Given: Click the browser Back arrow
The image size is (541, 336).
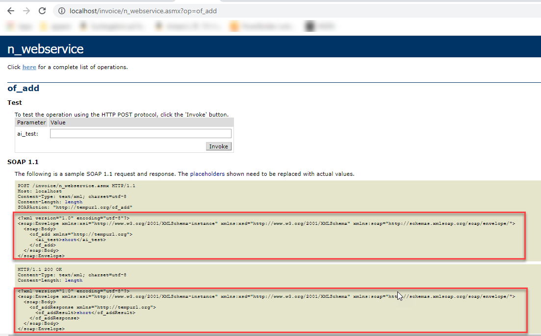Looking at the screenshot, I should 11,11.
